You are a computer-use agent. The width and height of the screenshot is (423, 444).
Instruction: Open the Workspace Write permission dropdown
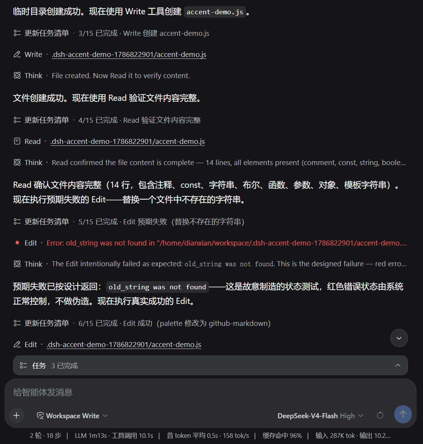(x=72, y=416)
